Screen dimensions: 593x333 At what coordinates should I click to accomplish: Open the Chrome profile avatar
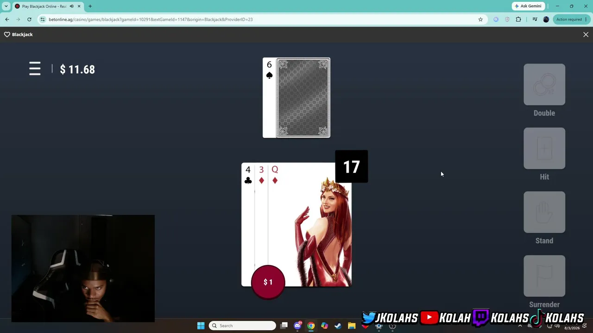(x=546, y=19)
